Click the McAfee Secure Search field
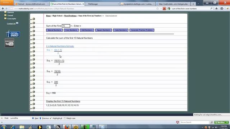230x129 pixels. [194, 122]
